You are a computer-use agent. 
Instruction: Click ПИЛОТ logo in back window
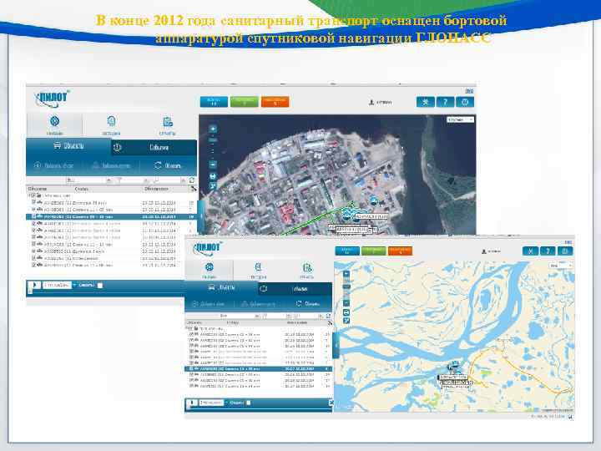click(53, 99)
